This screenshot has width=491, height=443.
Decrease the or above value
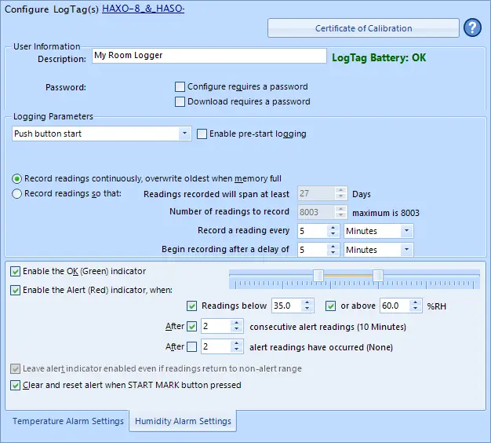[415, 309]
